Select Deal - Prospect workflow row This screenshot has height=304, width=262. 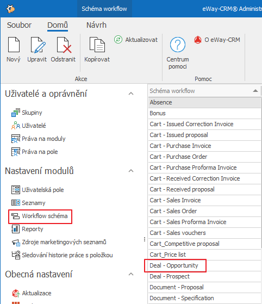coord(204,276)
